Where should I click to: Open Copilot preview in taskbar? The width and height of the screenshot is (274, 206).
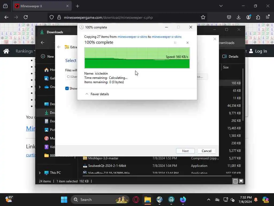[x=265, y=200]
